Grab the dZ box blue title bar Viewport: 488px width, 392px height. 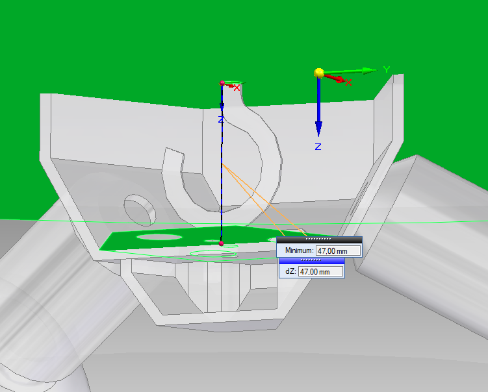click(x=312, y=260)
